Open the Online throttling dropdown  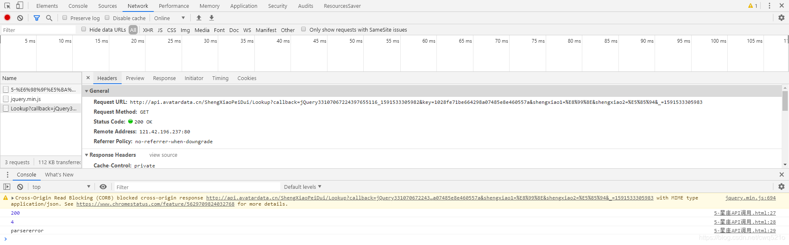point(169,18)
